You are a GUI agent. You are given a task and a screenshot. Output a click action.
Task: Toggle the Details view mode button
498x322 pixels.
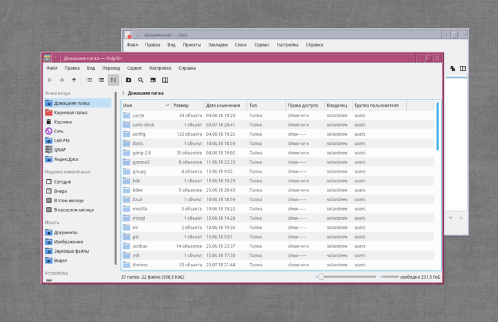[113, 80]
